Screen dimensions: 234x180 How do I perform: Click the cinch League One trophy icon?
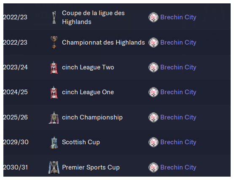click(54, 92)
